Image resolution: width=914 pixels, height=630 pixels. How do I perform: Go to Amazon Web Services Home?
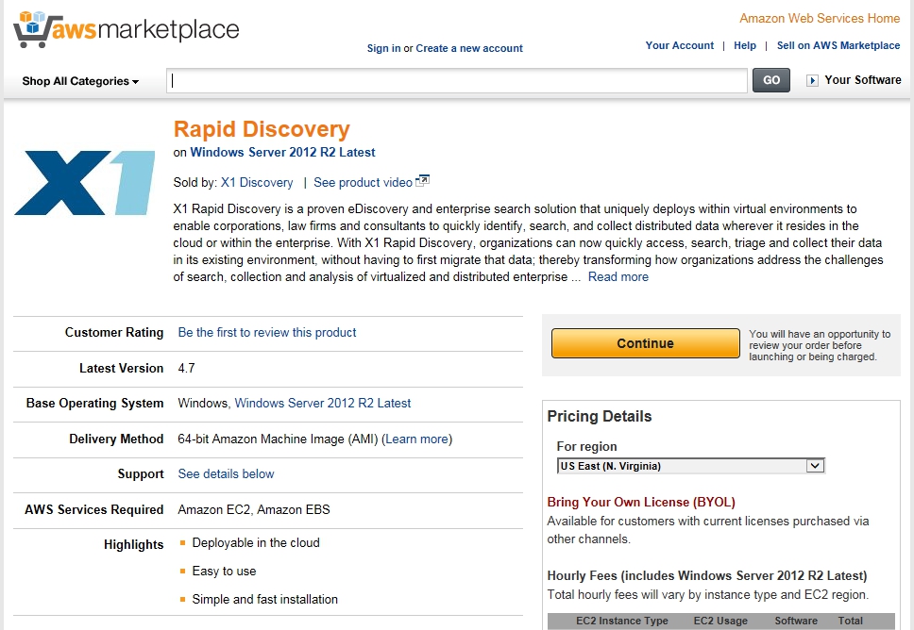(820, 18)
